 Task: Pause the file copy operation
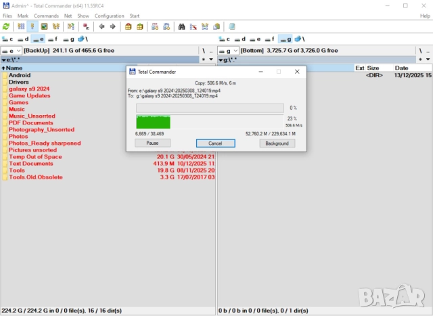pyautogui.click(x=152, y=143)
